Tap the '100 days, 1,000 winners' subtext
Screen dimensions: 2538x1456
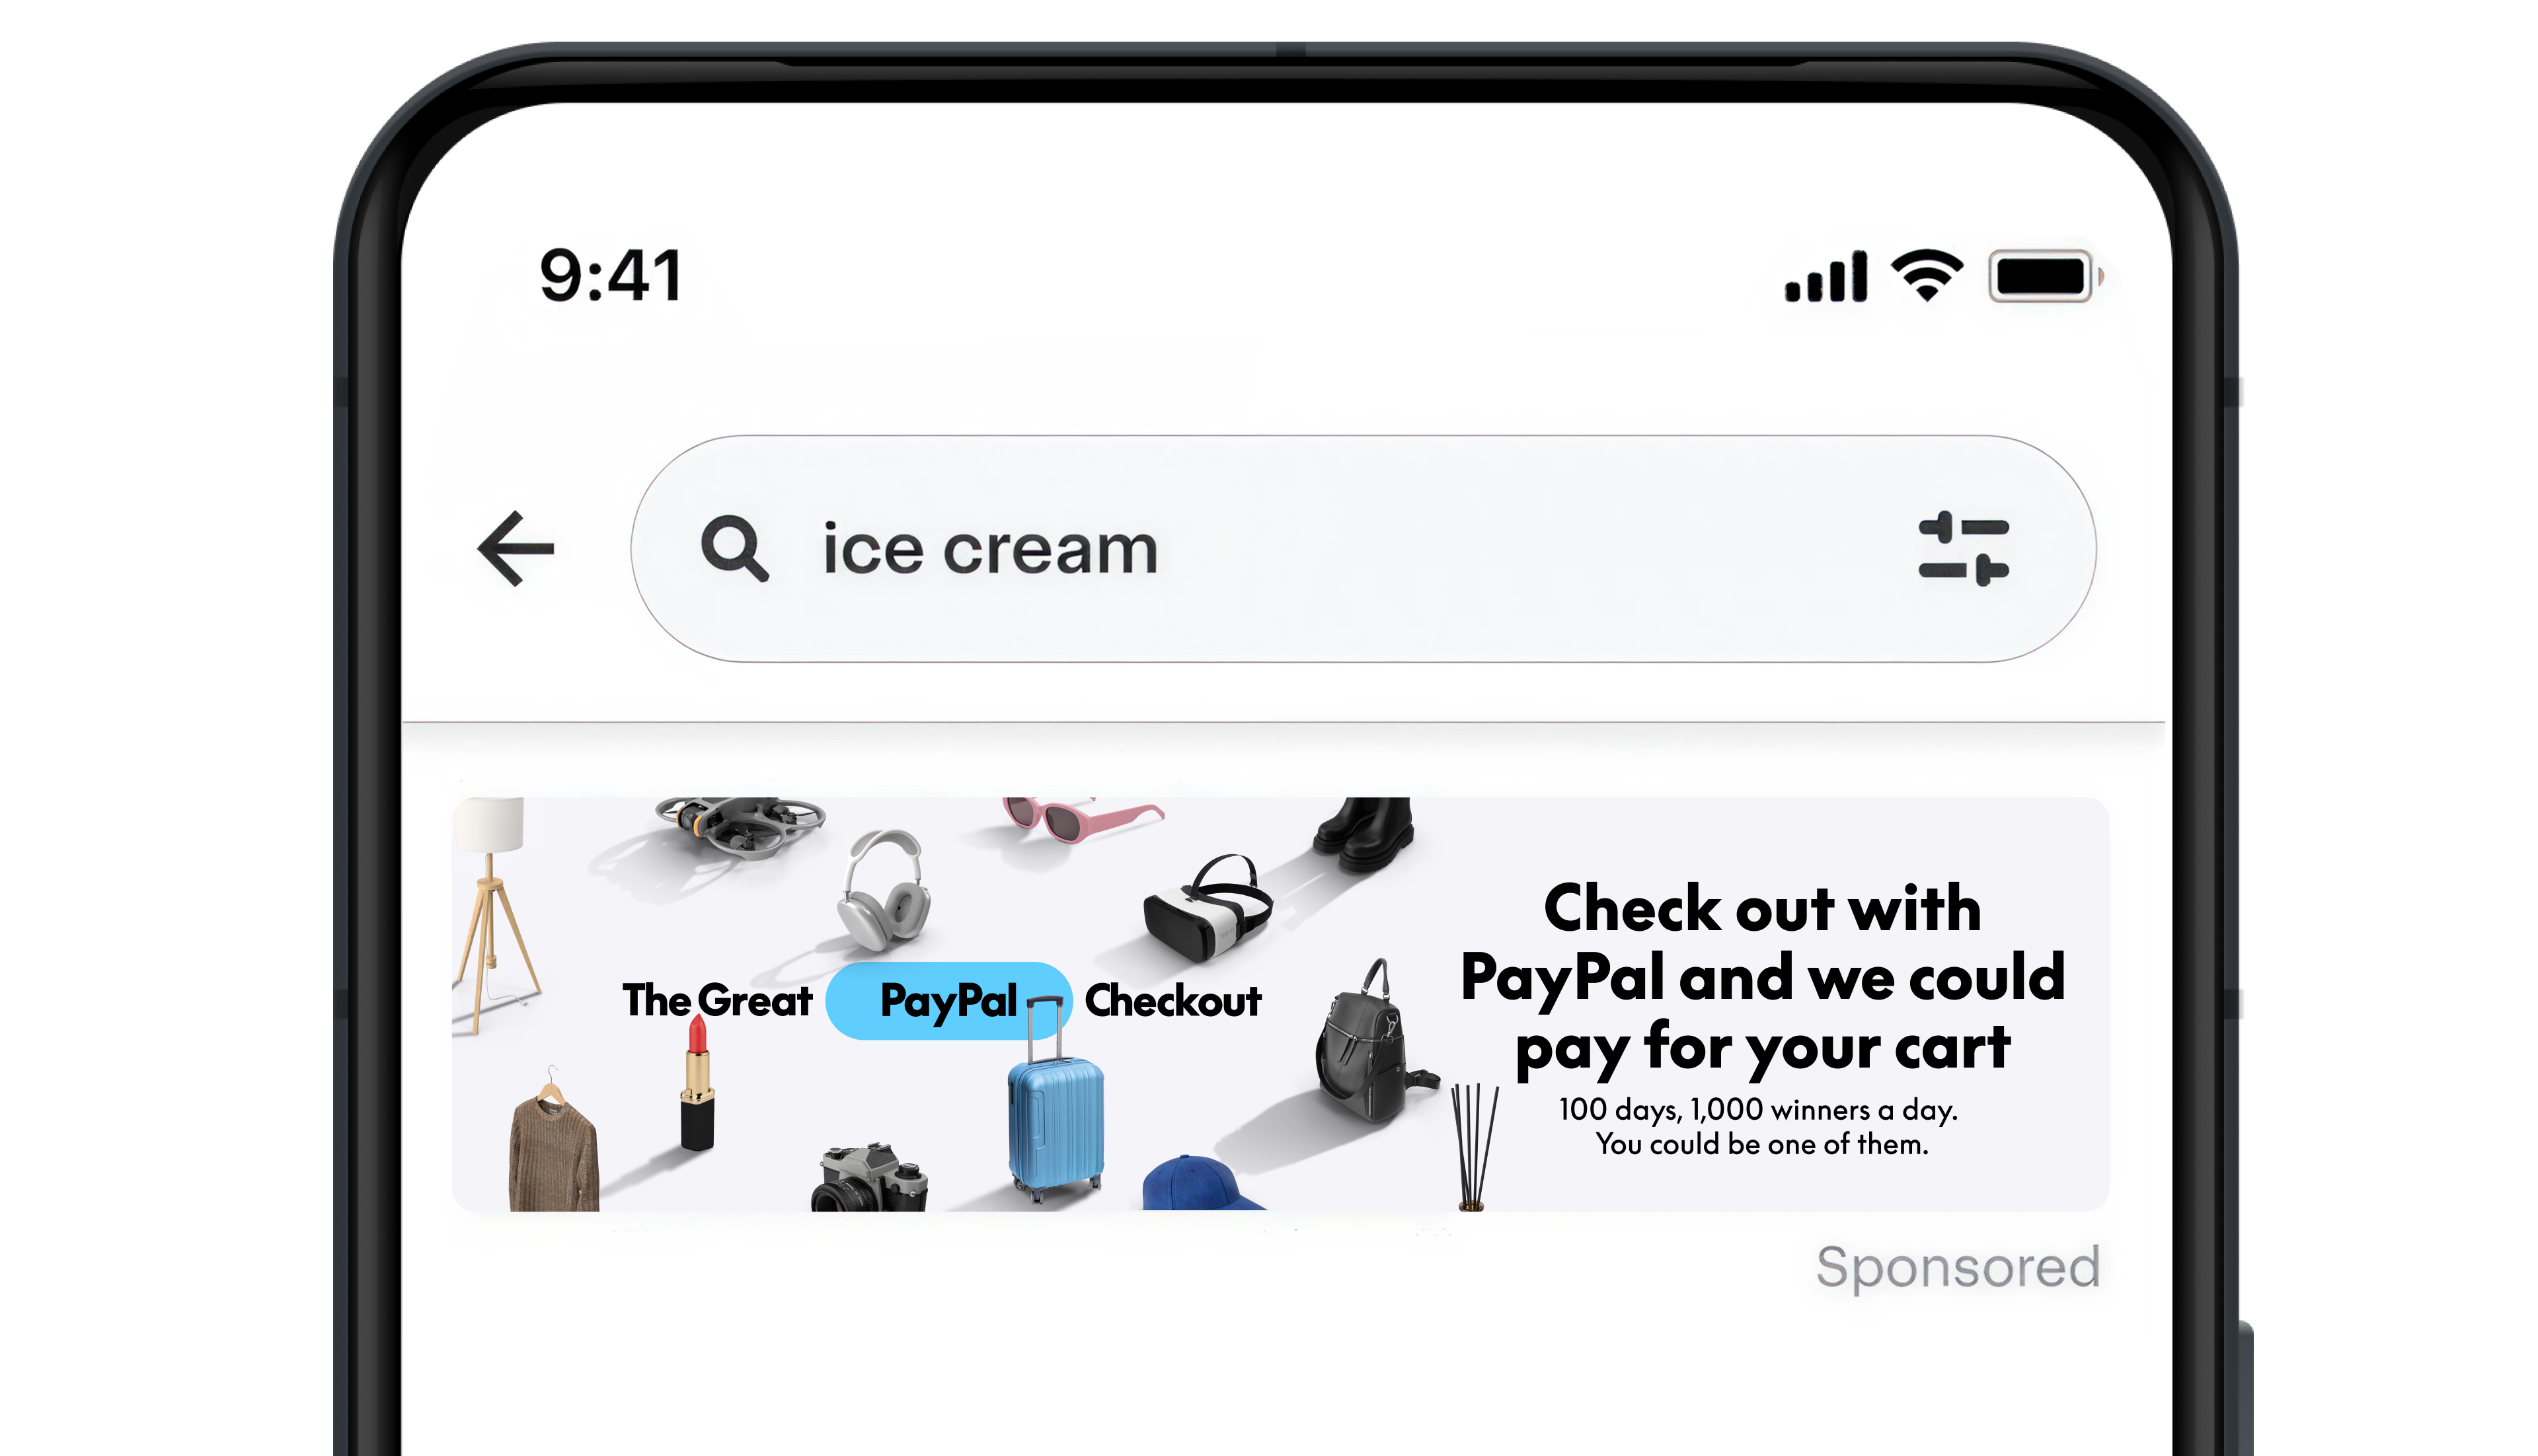(x=1757, y=1126)
